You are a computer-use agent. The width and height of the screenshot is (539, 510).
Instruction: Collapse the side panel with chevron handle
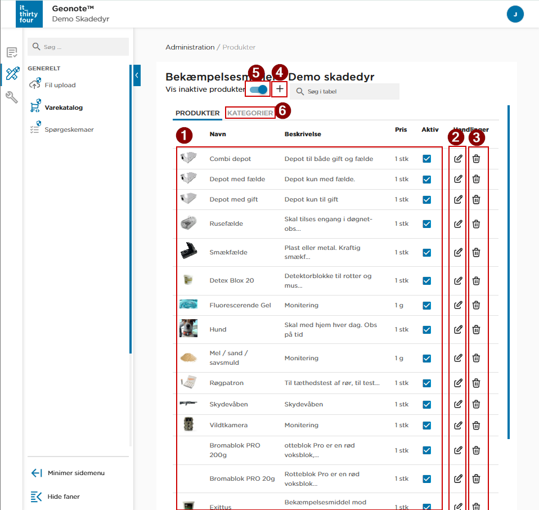(x=137, y=75)
